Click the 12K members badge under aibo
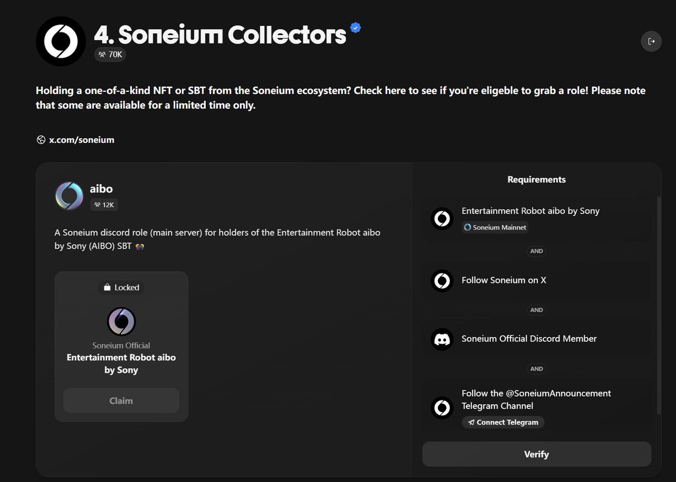 [x=104, y=205]
